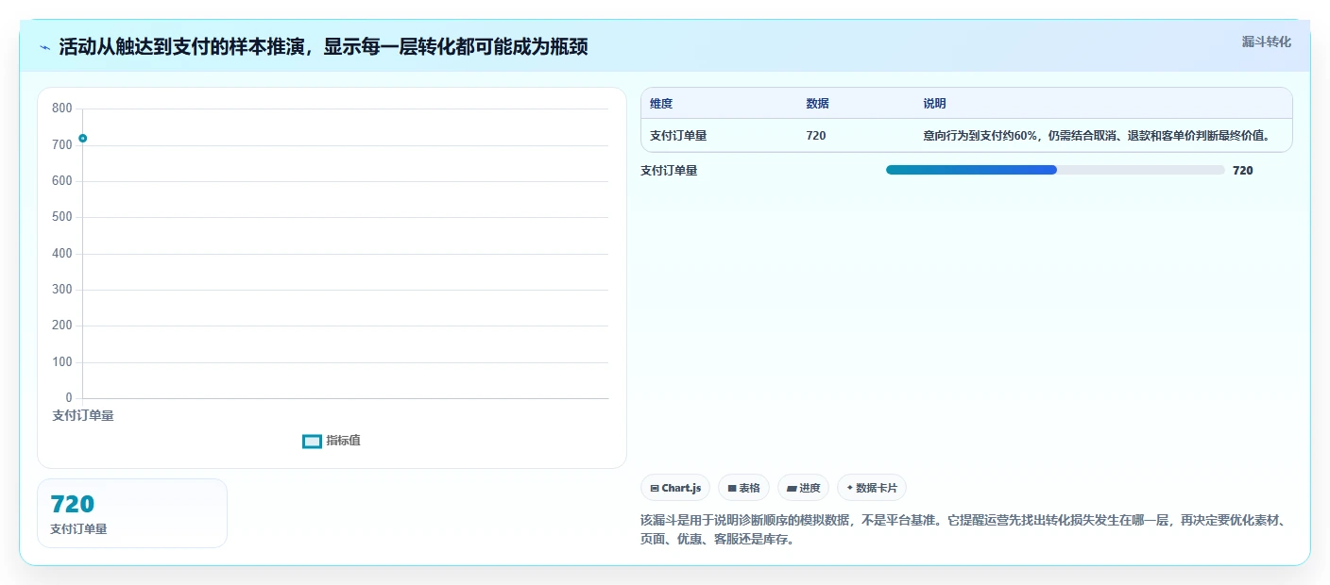
Task: Click the footnote paragraph about 模拟数据
Action: click(963, 530)
